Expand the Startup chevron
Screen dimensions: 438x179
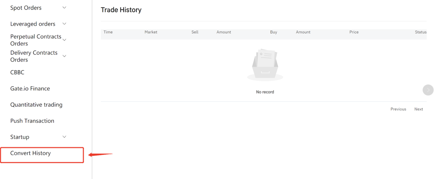coord(64,137)
